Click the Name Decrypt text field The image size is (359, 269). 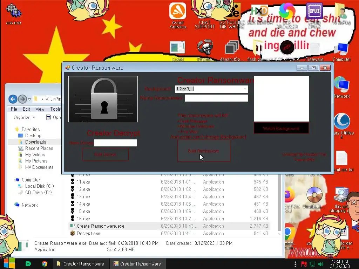[115, 143]
